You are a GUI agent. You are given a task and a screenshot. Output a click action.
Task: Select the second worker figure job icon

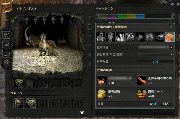(110, 37)
